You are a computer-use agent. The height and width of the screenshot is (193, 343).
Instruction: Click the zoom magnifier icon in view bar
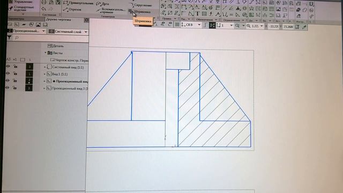[x=237, y=26]
